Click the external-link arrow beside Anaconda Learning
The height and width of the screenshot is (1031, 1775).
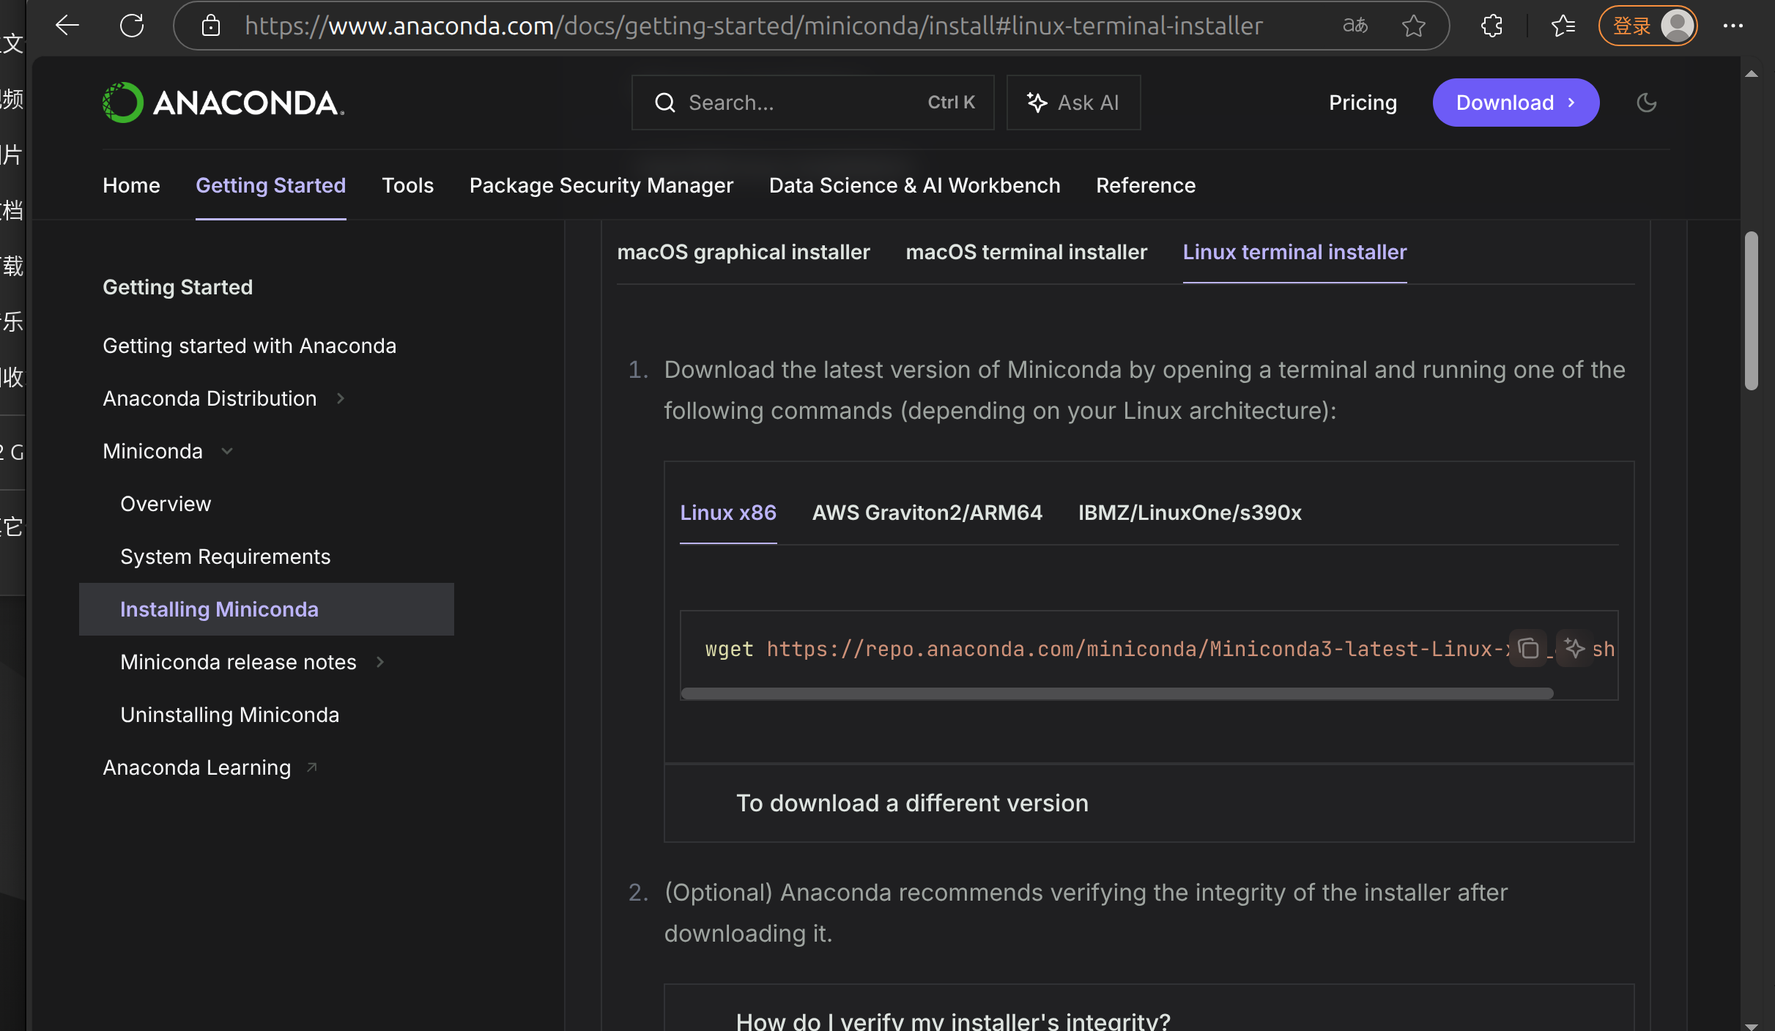coord(312,767)
